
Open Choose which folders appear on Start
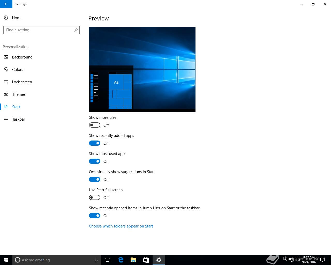(121, 226)
